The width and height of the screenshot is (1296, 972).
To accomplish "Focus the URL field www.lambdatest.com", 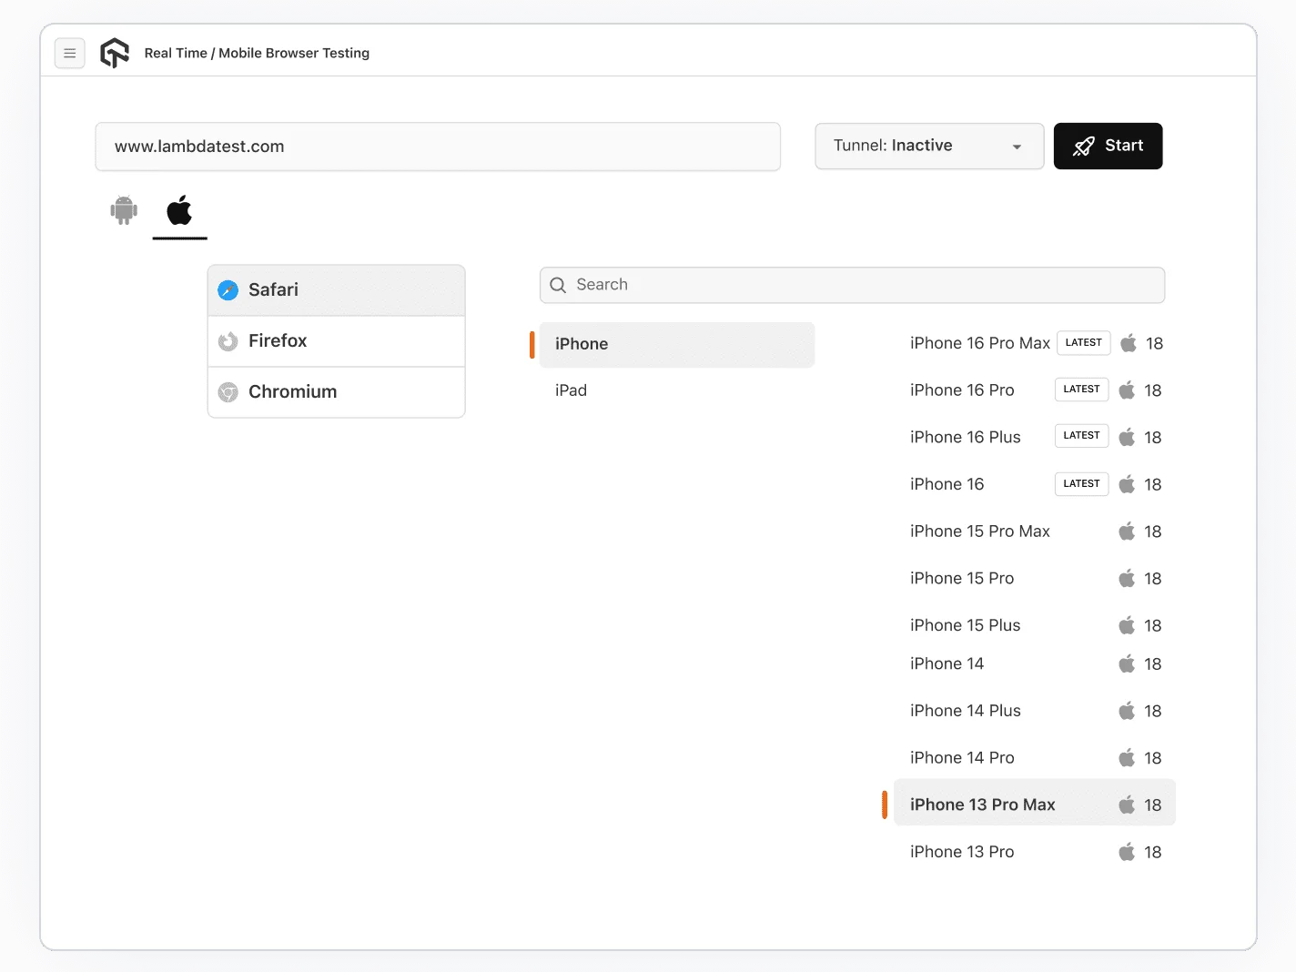I will click(x=438, y=147).
